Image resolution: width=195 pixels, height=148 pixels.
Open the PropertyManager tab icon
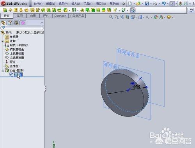click(10, 23)
